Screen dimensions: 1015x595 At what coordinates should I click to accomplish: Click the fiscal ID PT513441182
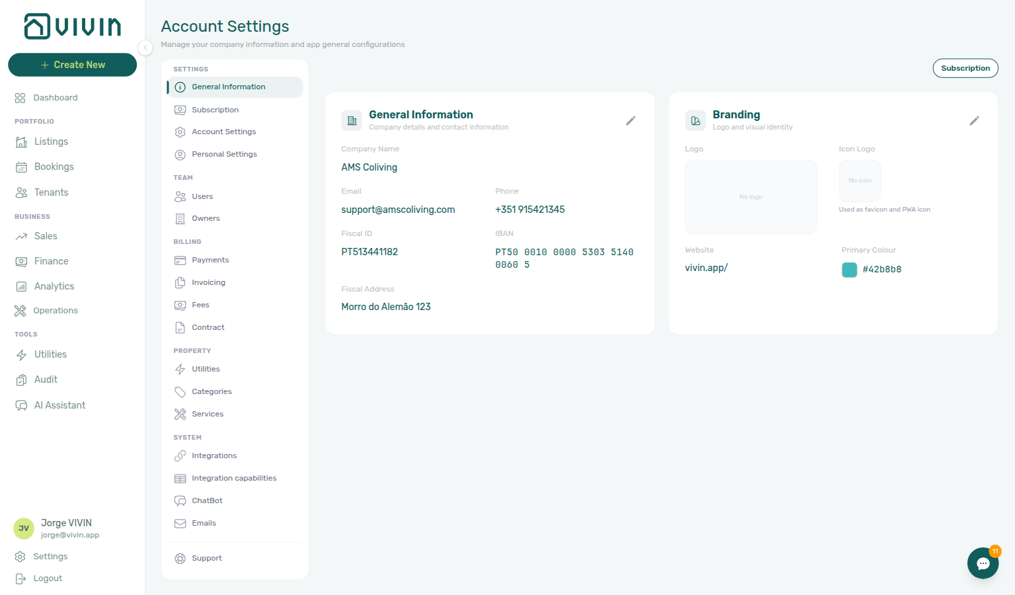click(x=369, y=252)
